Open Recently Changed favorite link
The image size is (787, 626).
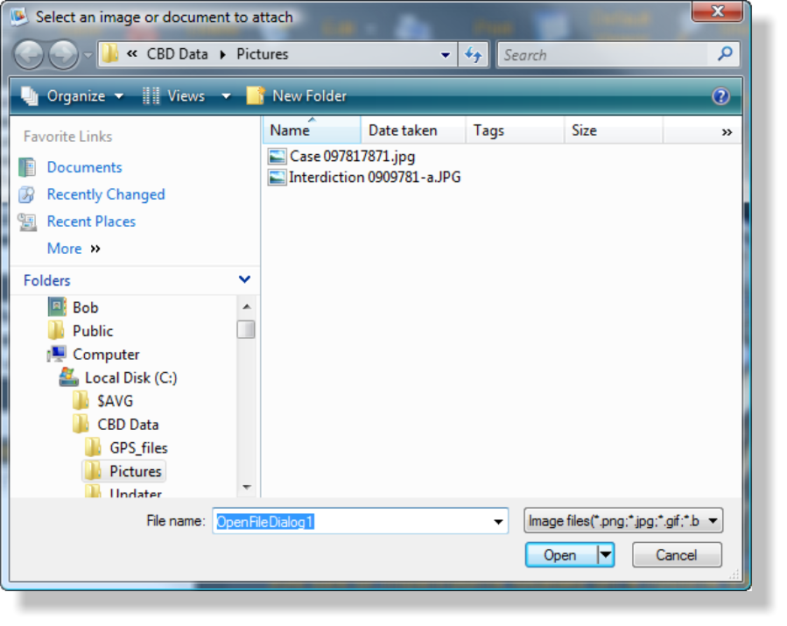[x=106, y=194]
